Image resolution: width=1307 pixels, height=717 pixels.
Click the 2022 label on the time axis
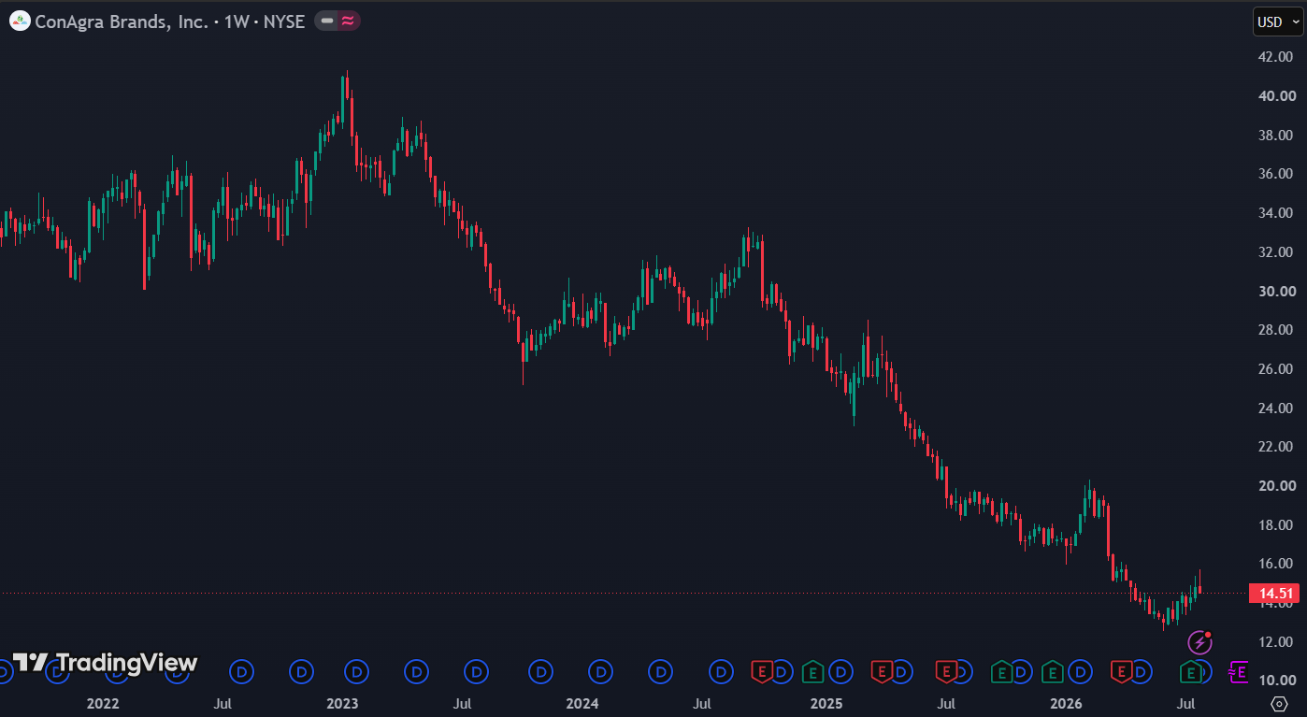click(x=102, y=703)
